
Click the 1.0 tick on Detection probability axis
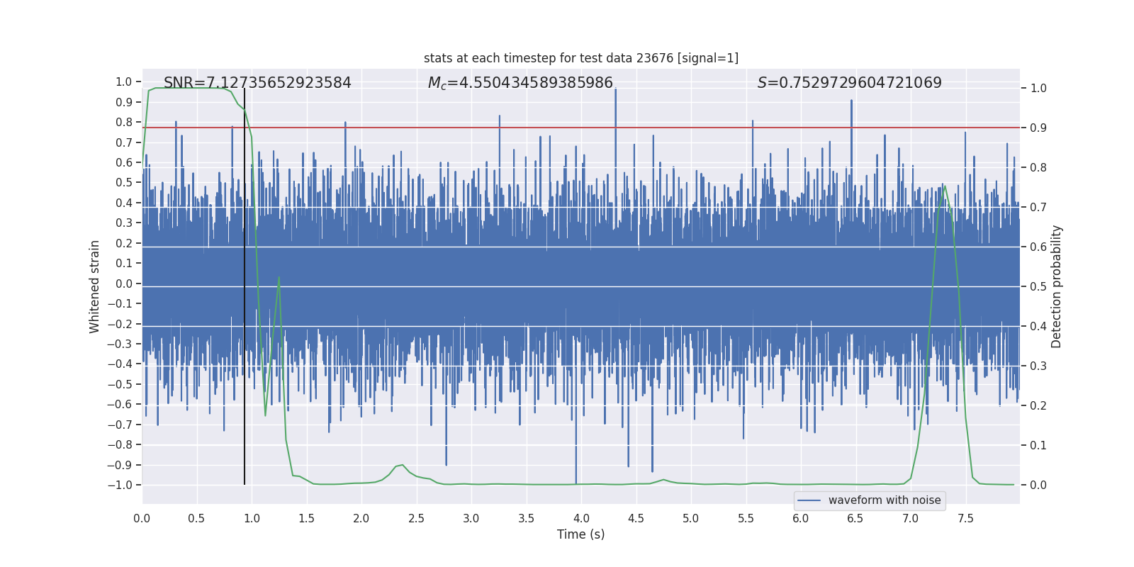(1038, 89)
